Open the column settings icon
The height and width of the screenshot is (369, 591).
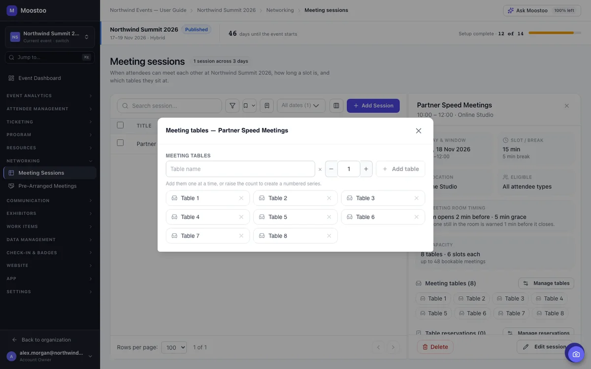tap(336, 106)
